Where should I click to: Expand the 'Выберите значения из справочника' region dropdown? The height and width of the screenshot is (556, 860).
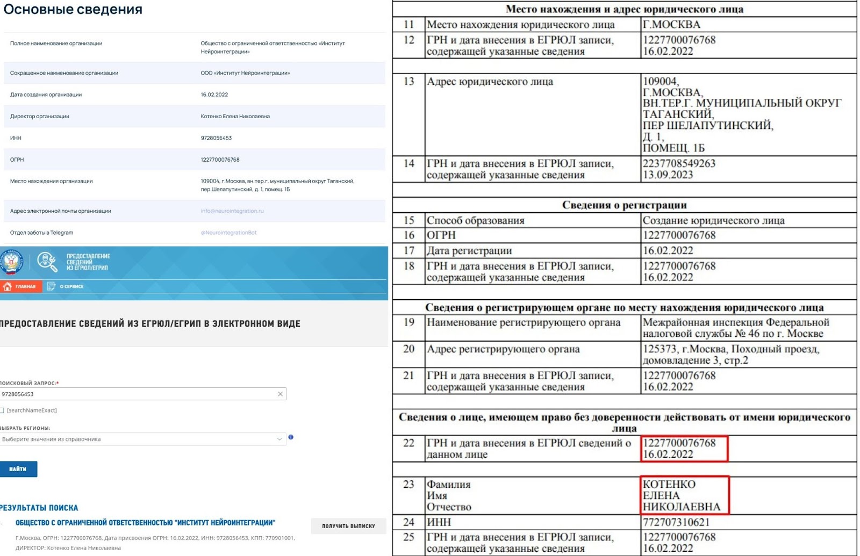pyautogui.click(x=142, y=439)
